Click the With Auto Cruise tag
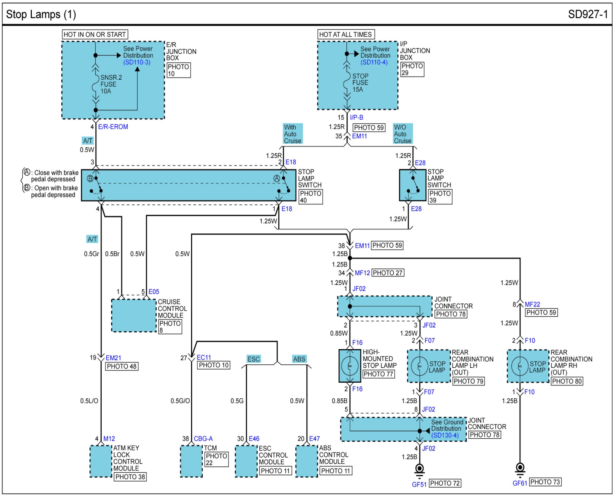The image size is (616, 496). pyautogui.click(x=292, y=134)
